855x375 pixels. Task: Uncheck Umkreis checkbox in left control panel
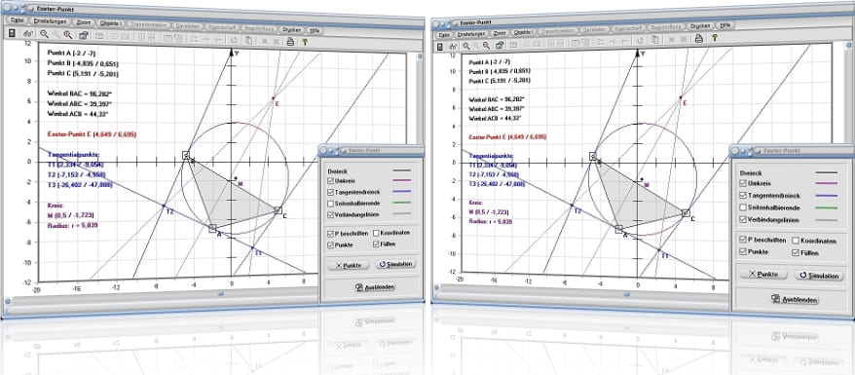click(x=331, y=180)
